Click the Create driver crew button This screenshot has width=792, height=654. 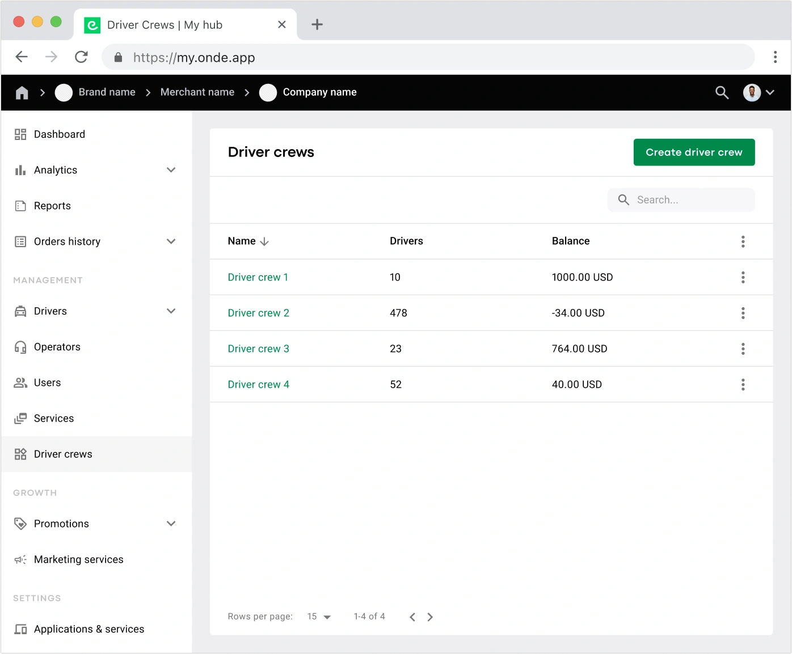(x=693, y=152)
